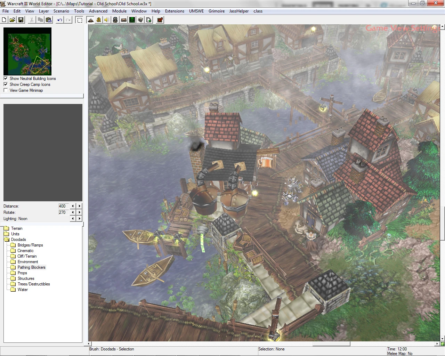445x356 pixels.
Task: Click the viewport vertical scrollbar down arrow
Action: point(443,339)
